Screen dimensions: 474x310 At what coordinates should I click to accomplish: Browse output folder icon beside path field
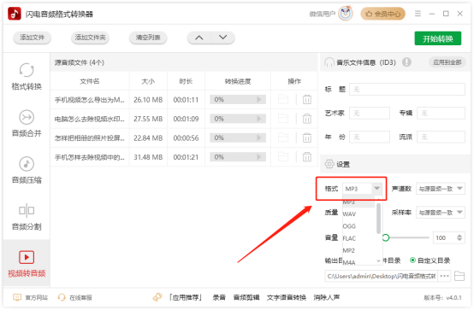459,276
